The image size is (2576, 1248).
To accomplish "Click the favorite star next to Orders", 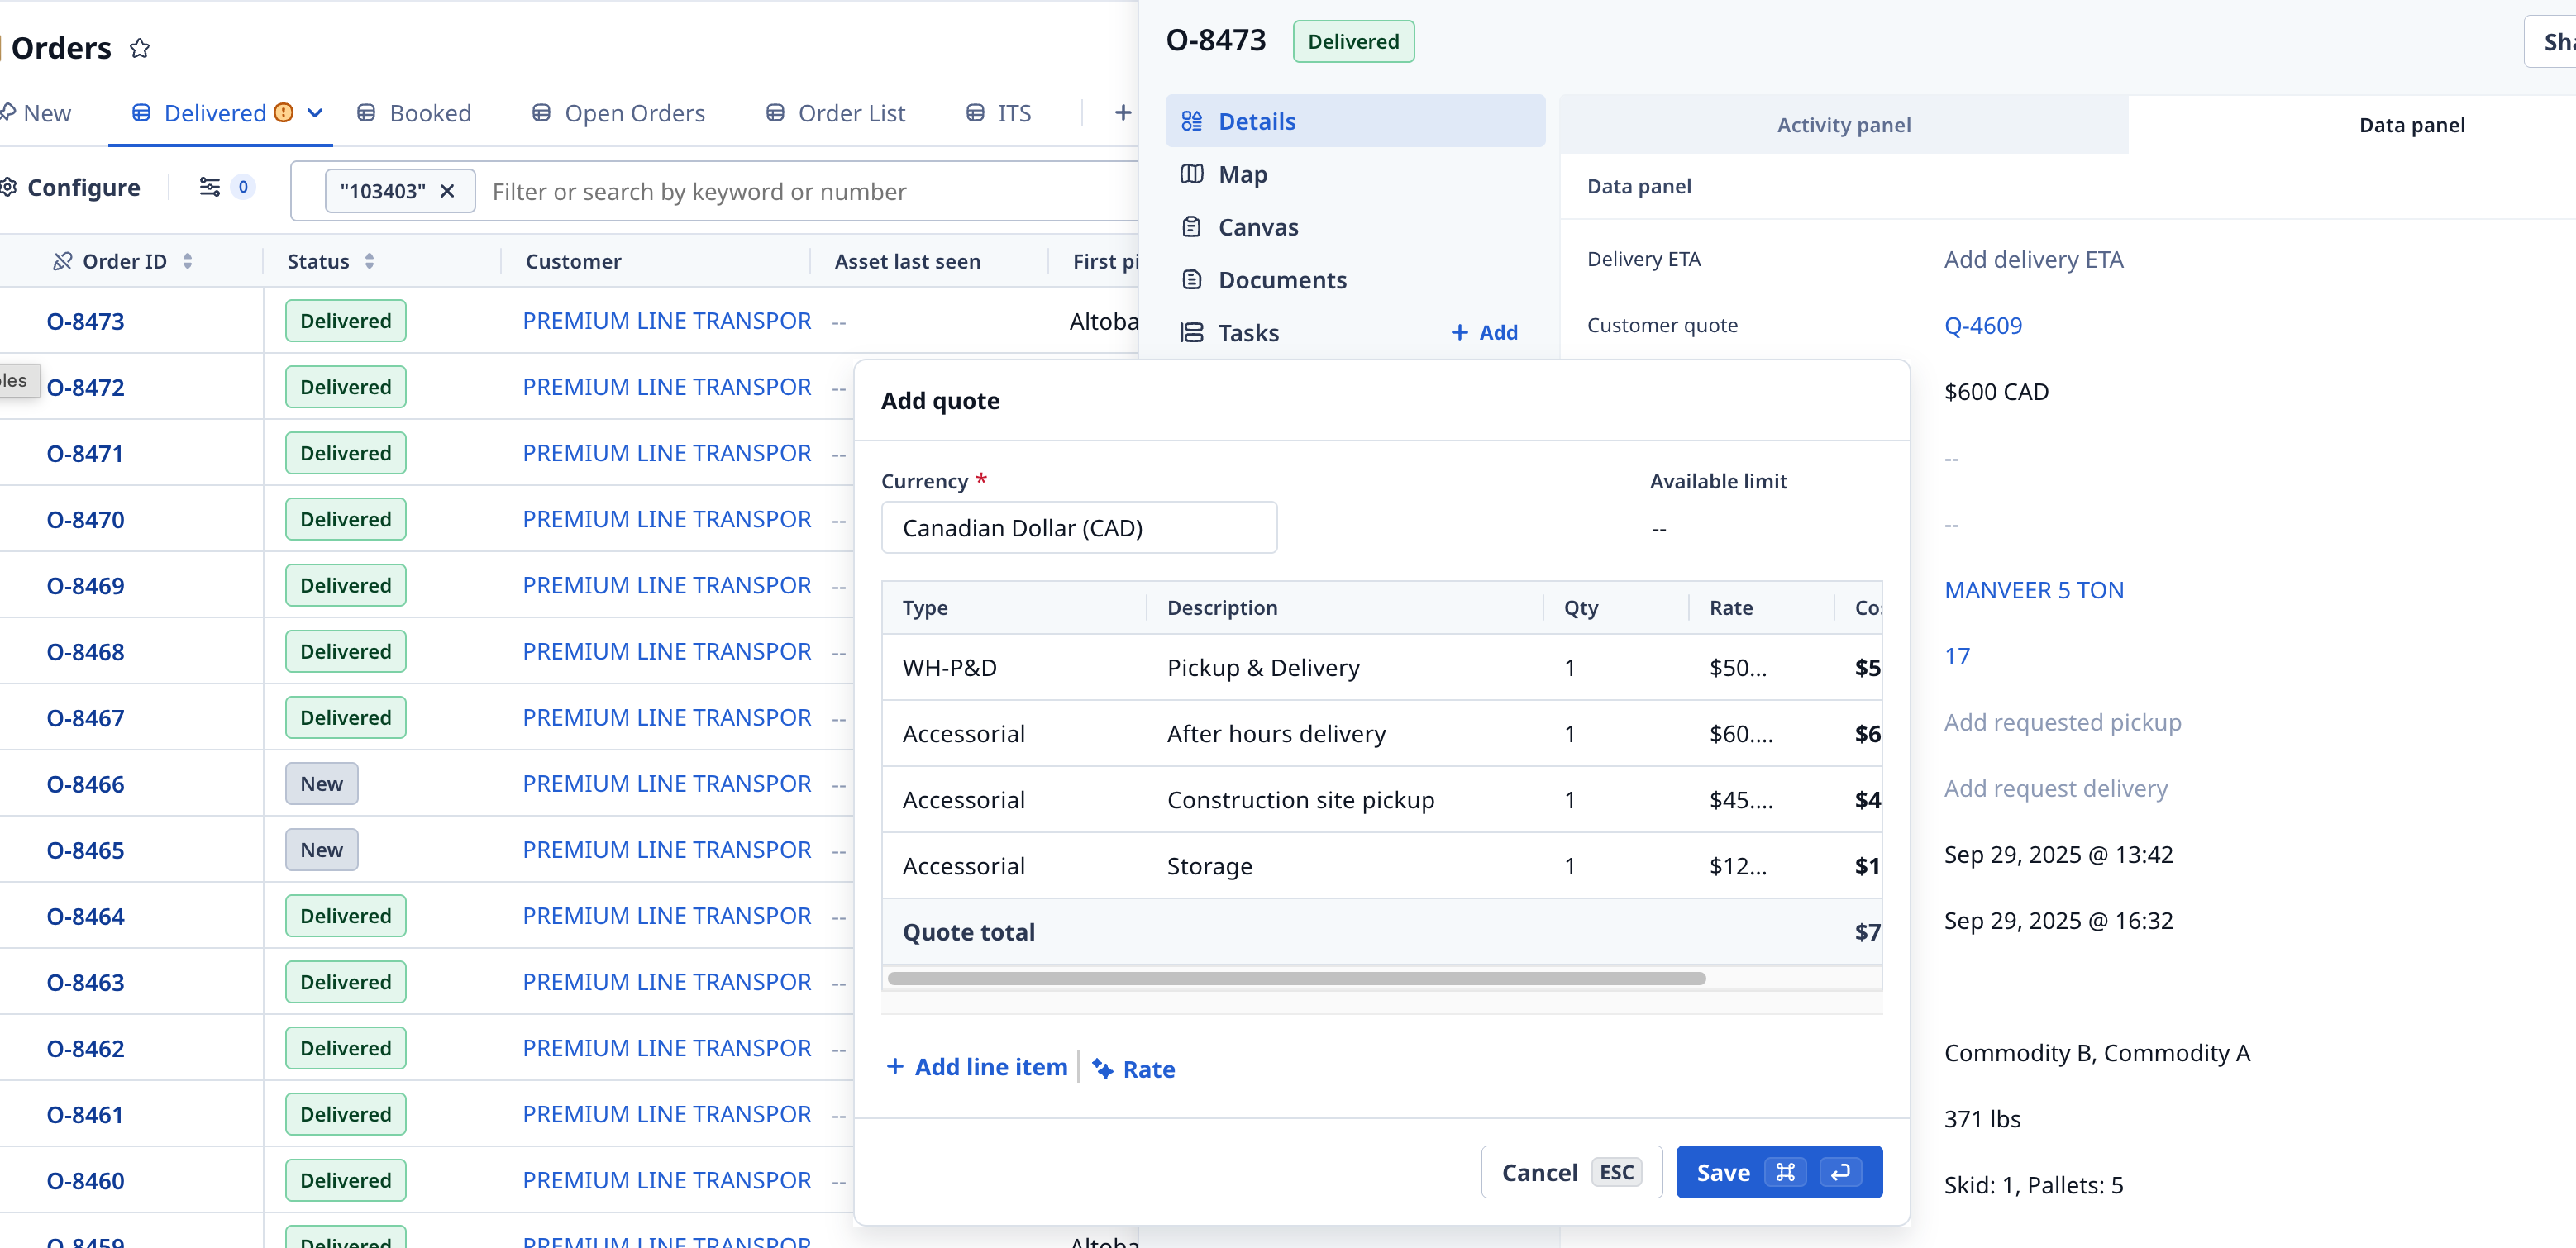I will (140, 48).
